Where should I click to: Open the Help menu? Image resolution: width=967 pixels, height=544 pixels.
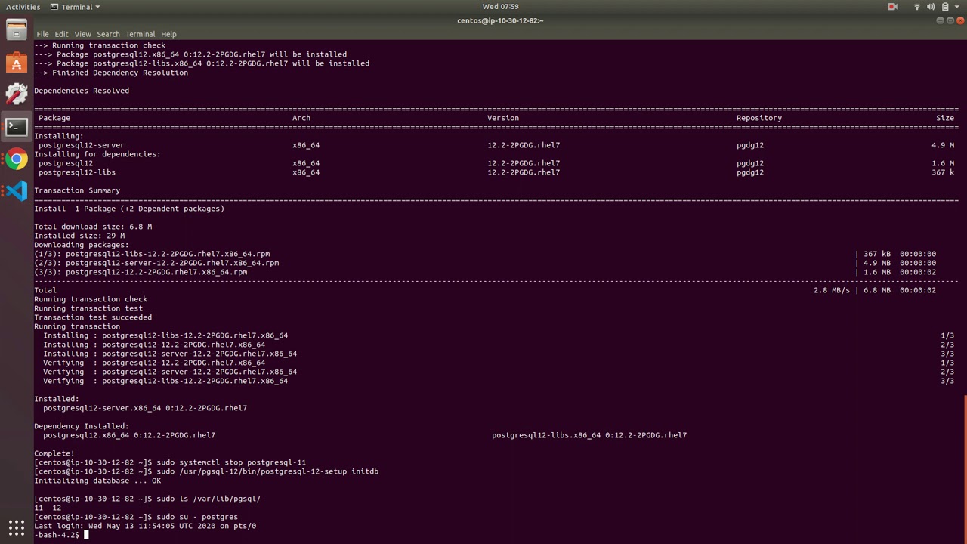pos(168,34)
